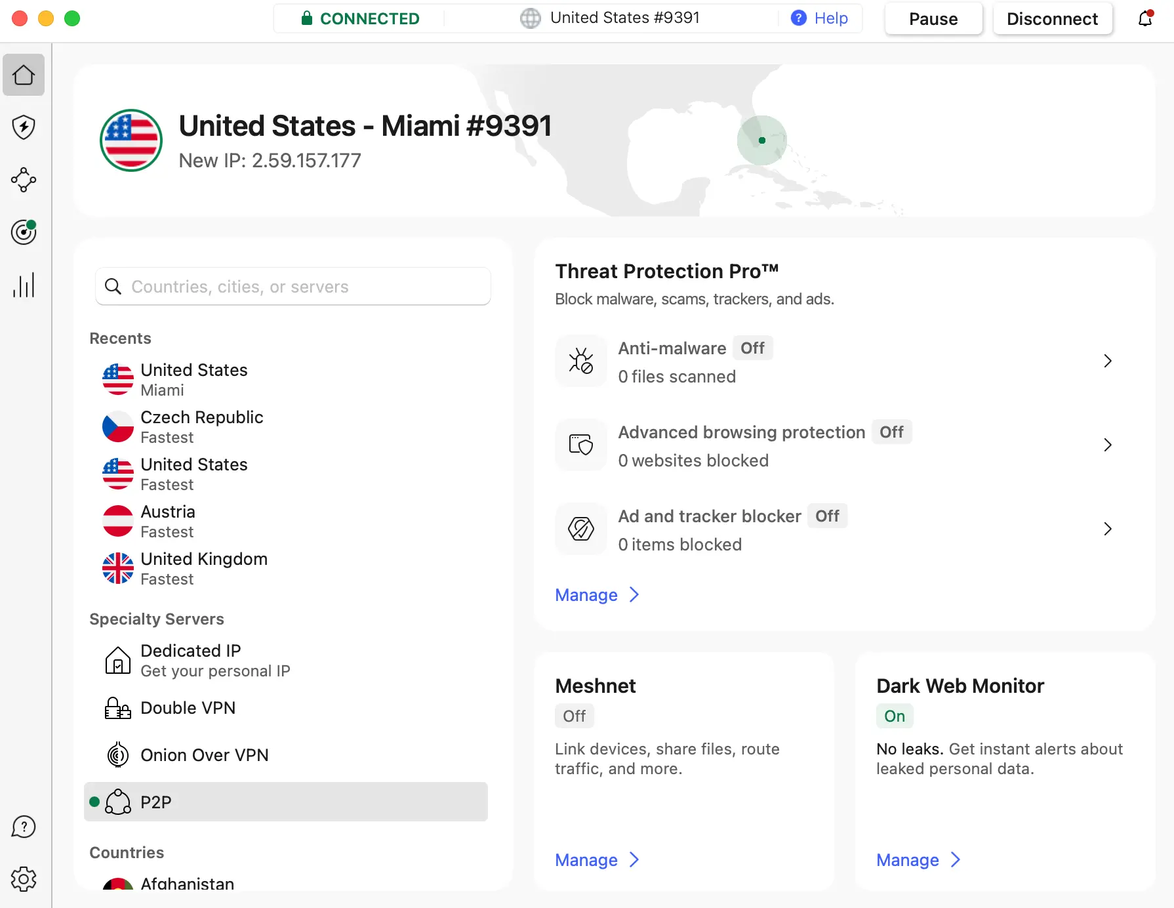Open the Help link
Screen dimensions: 1174x908
coord(831,18)
